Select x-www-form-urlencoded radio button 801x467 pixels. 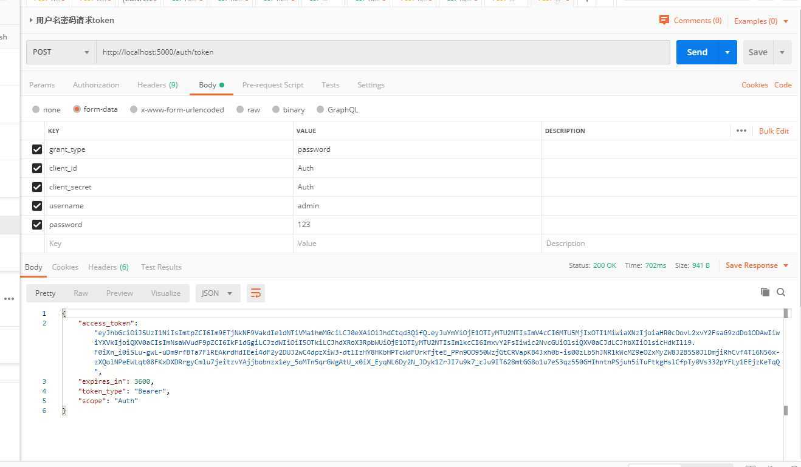point(134,109)
